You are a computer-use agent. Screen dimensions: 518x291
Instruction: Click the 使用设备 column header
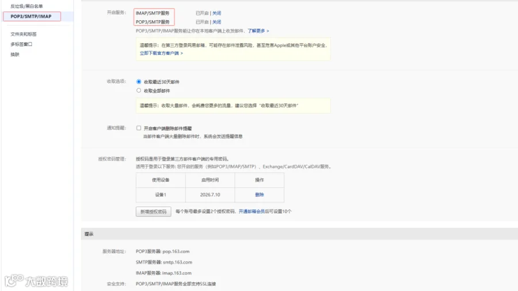(x=161, y=180)
